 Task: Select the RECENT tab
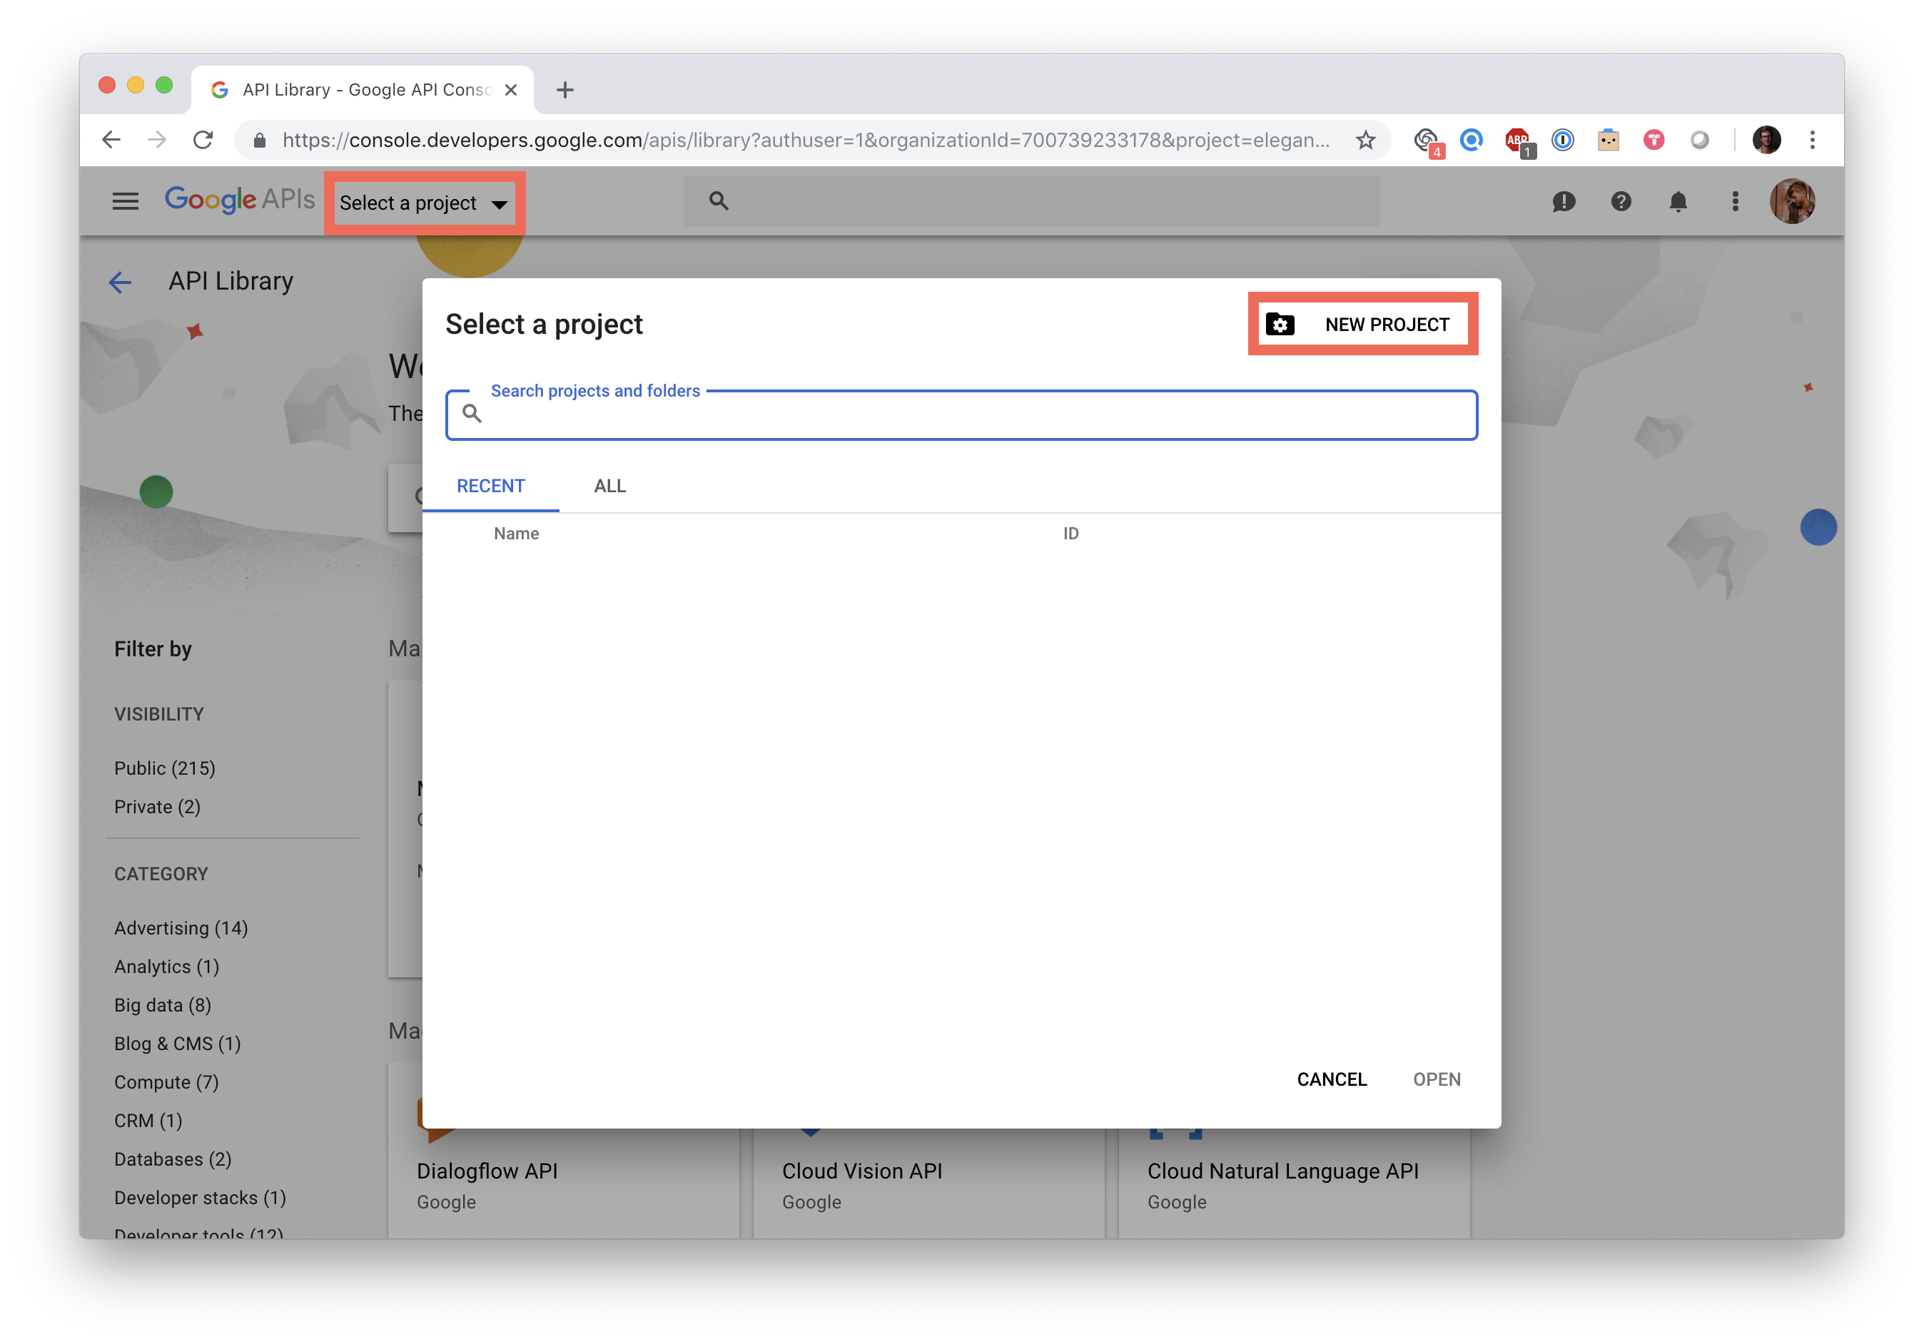click(x=490, y=486)
